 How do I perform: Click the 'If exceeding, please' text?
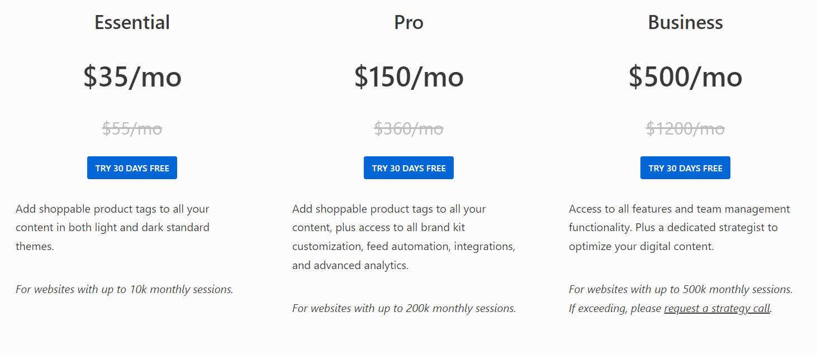[615, 308]
